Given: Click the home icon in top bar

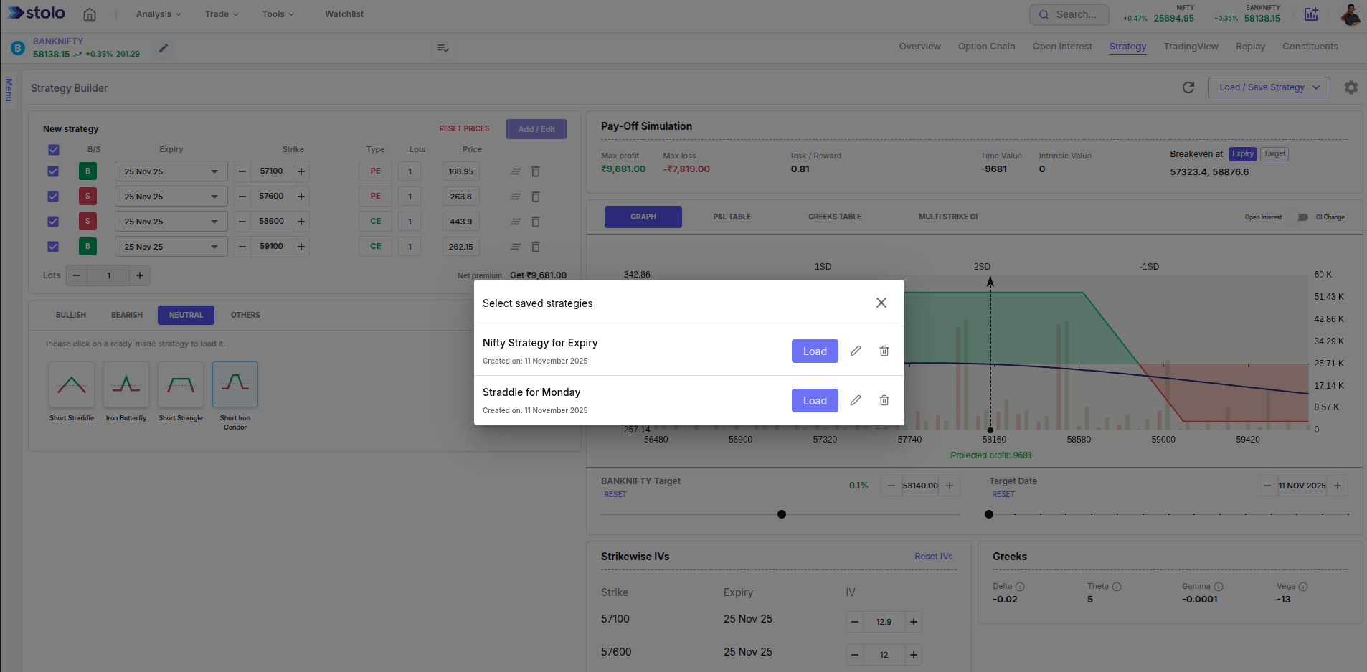Looking at the screenshot, I should (x=90, y=14).
